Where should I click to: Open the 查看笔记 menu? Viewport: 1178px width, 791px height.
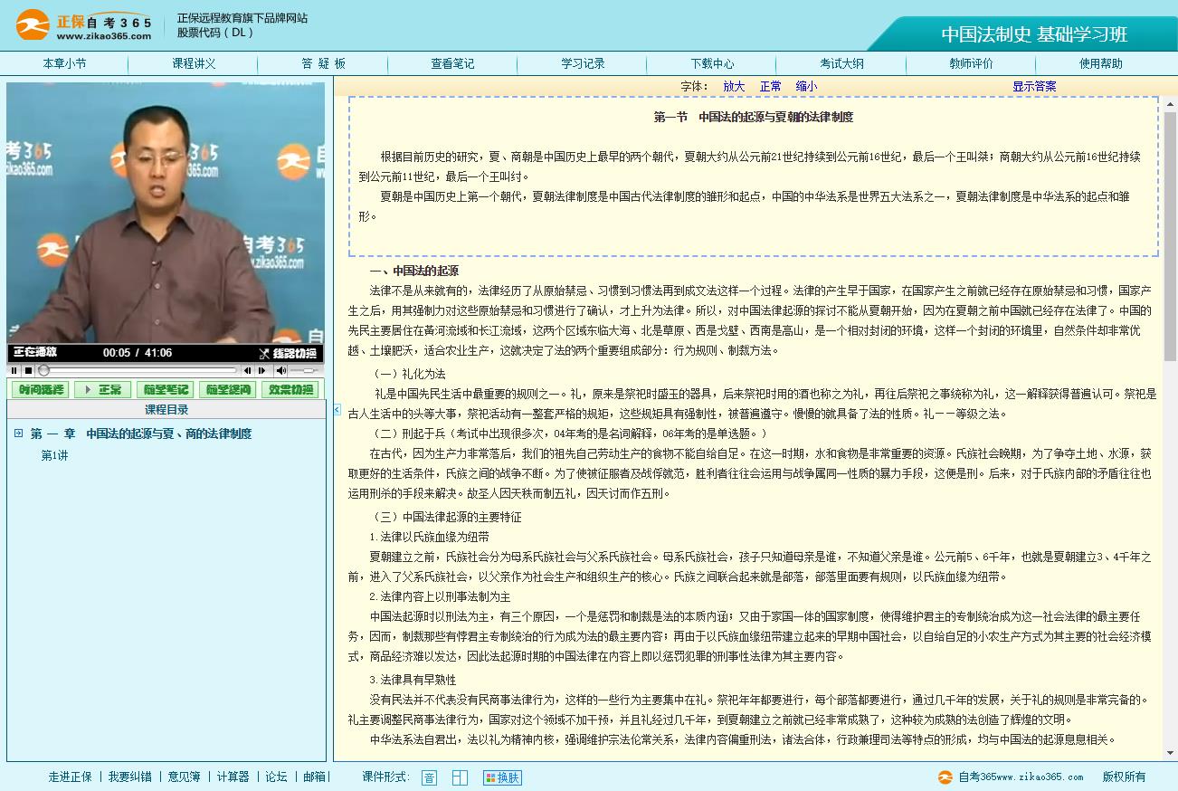tap(452, 63)
